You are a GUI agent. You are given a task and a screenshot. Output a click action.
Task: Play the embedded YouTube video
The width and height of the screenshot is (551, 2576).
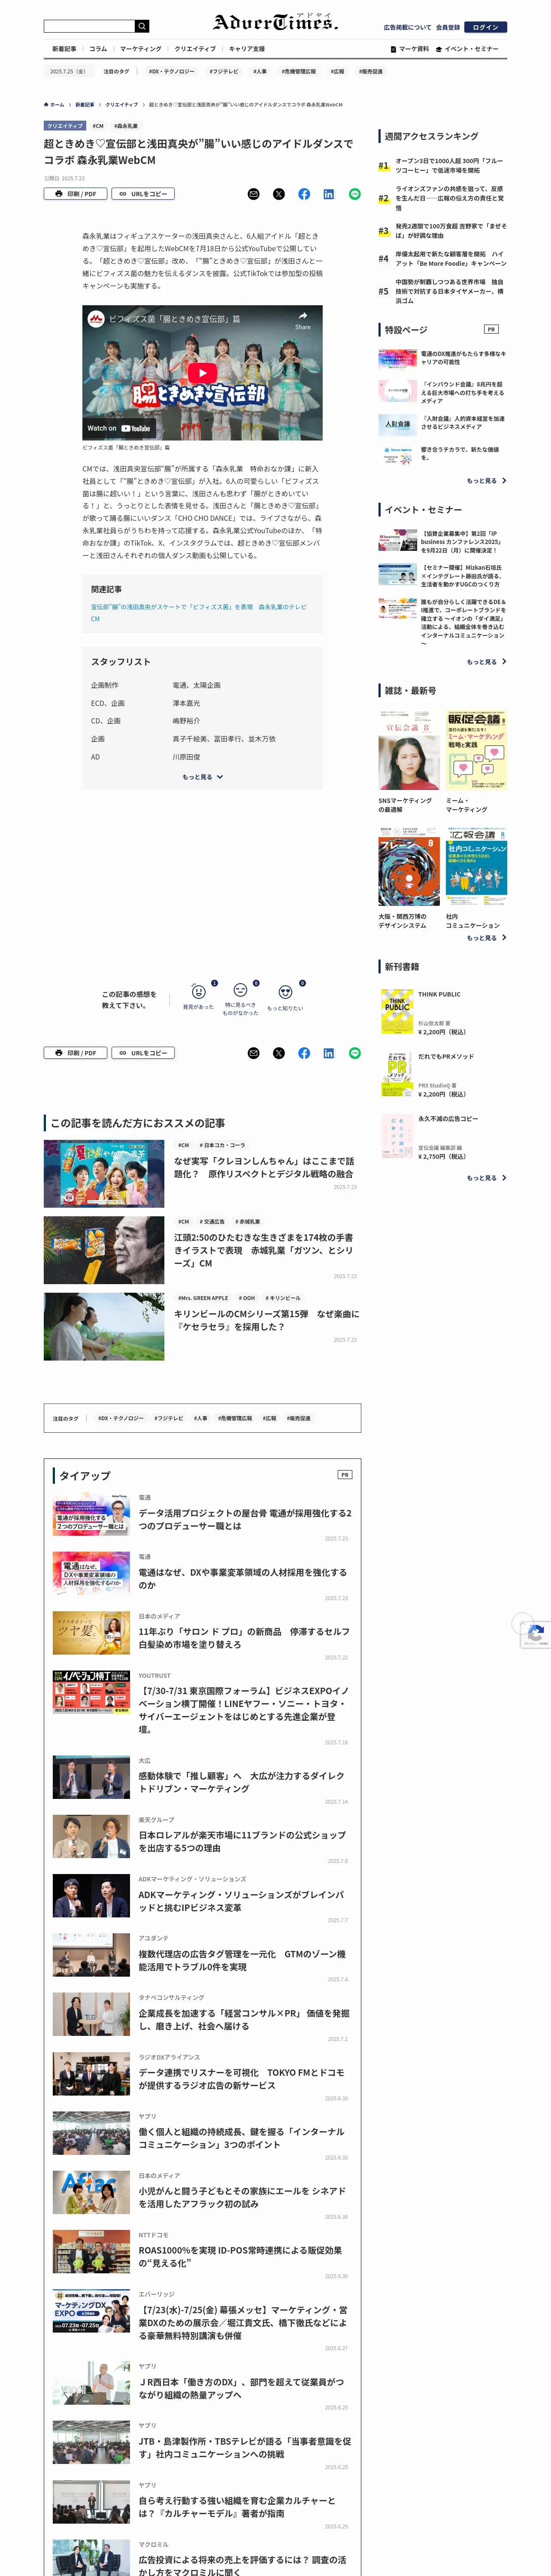point(202,373)
